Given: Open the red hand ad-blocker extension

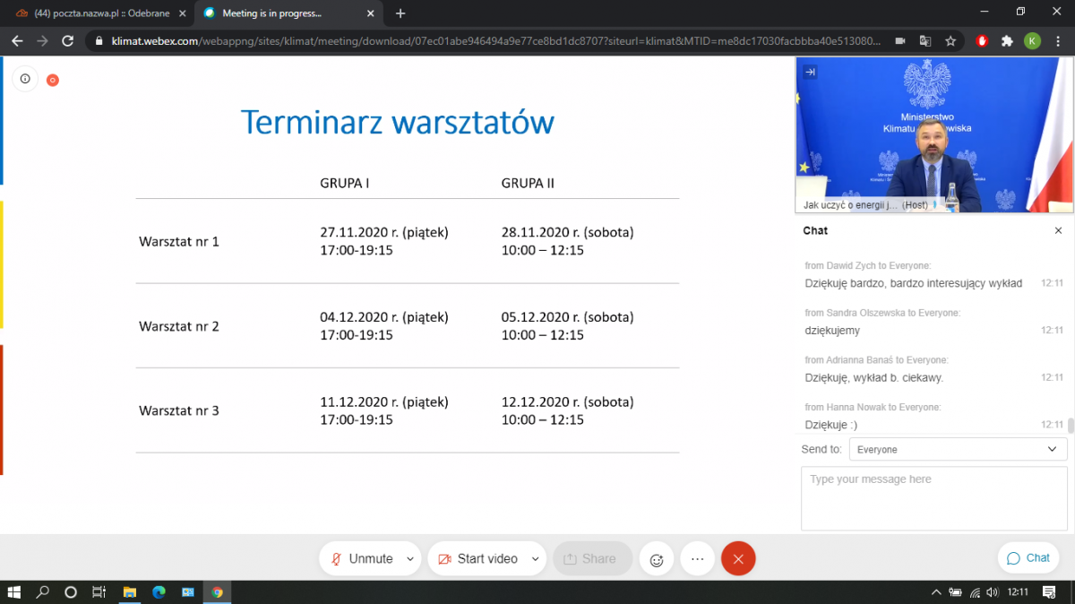Looking at the screenshot, I should click(x=982, y=41).
